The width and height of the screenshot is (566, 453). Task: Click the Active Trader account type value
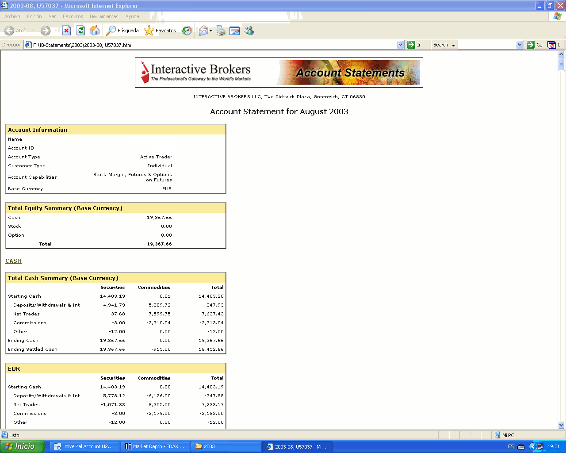click(x=156, y=157)
